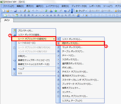Select システム テーブル(Y) in submenu
Image resolution: width=121 pixels, height=104 pixels.
coord(80,101)
